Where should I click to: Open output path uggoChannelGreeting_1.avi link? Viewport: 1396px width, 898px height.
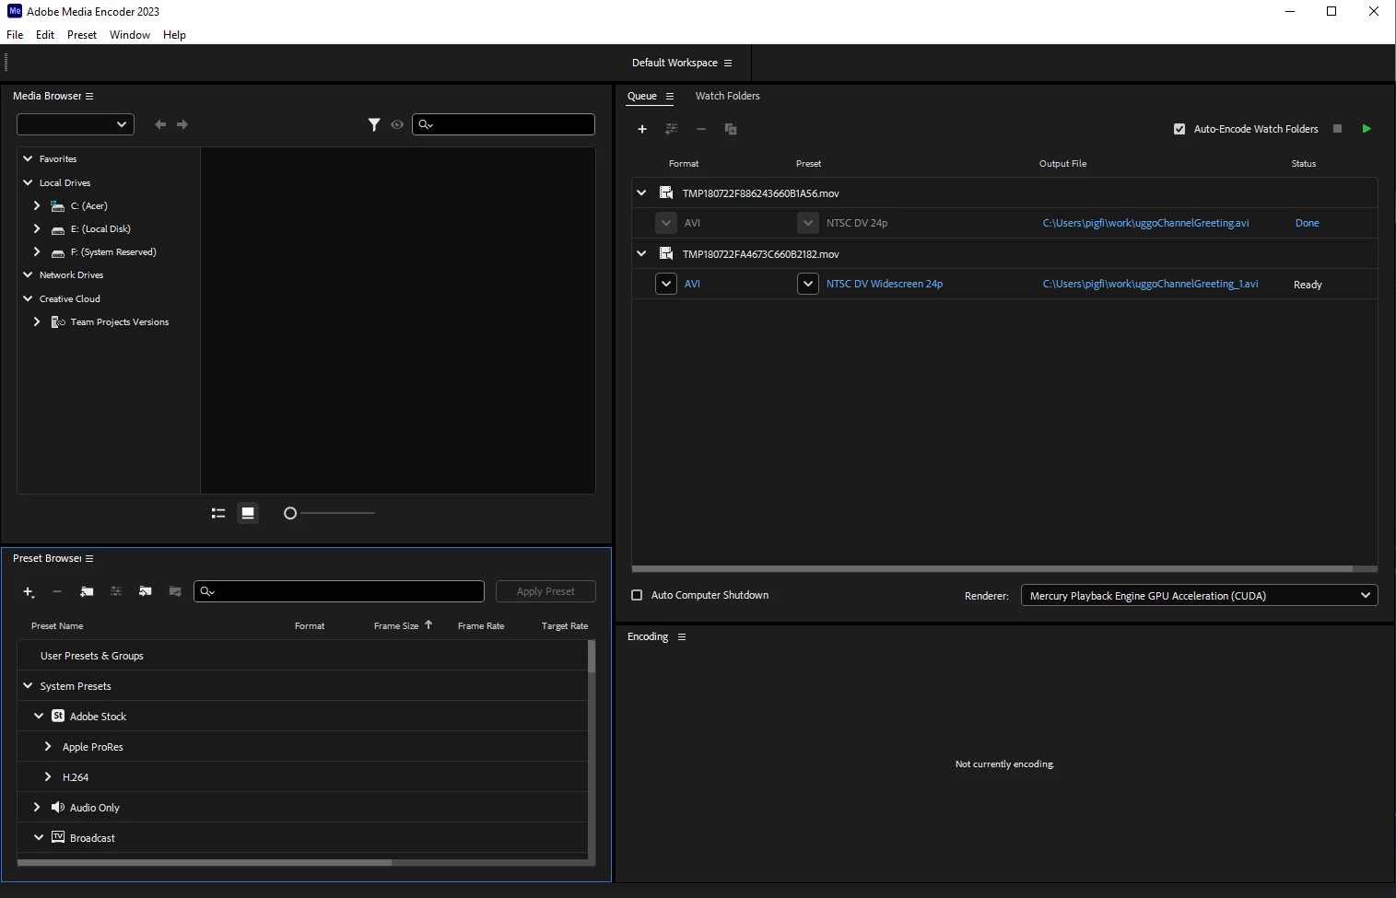coord(1150,284)
